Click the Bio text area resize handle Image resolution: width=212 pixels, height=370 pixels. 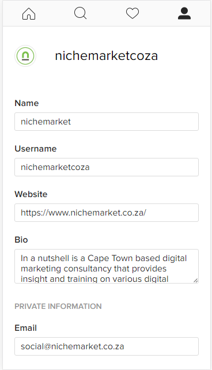195,280
